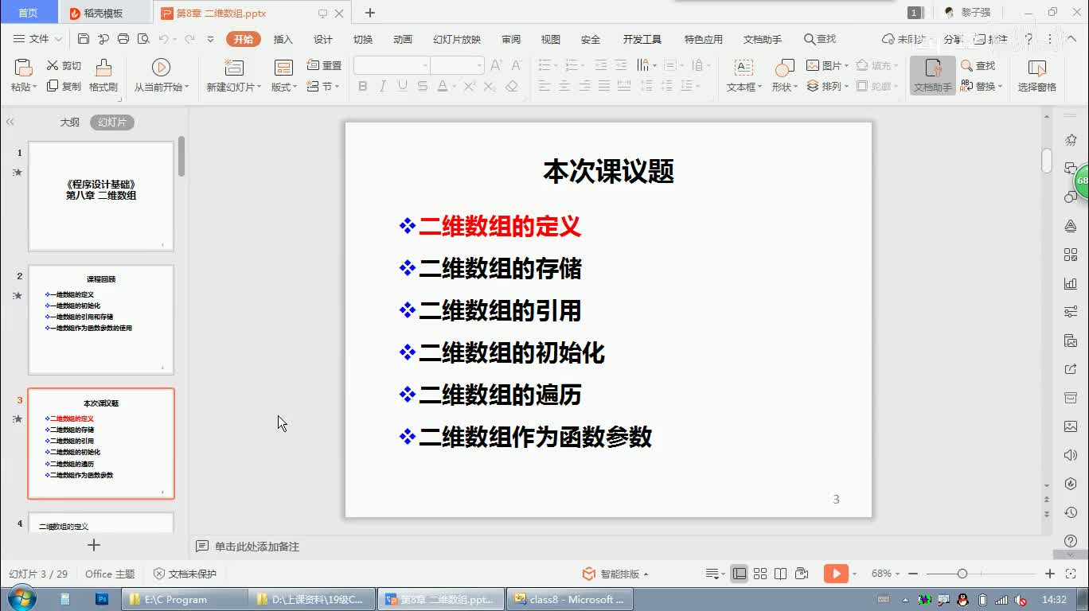Toggle underline formatting
Image resolution: width=1089 pixels, height=611 pixels.
click(x=403, y=87)
